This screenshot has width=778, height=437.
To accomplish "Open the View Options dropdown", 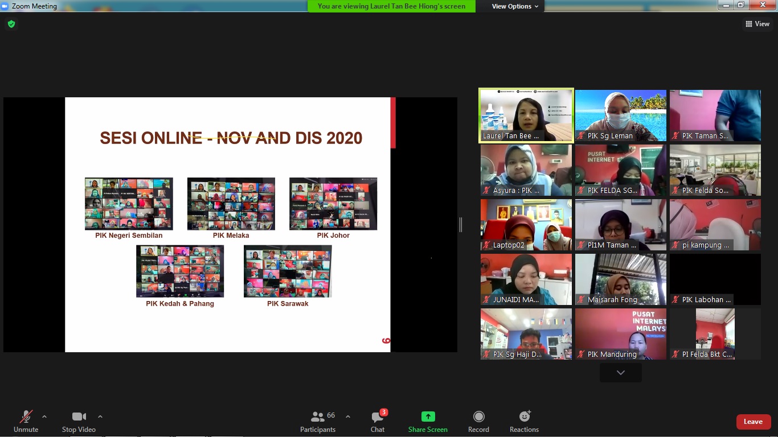I will 515,6.
